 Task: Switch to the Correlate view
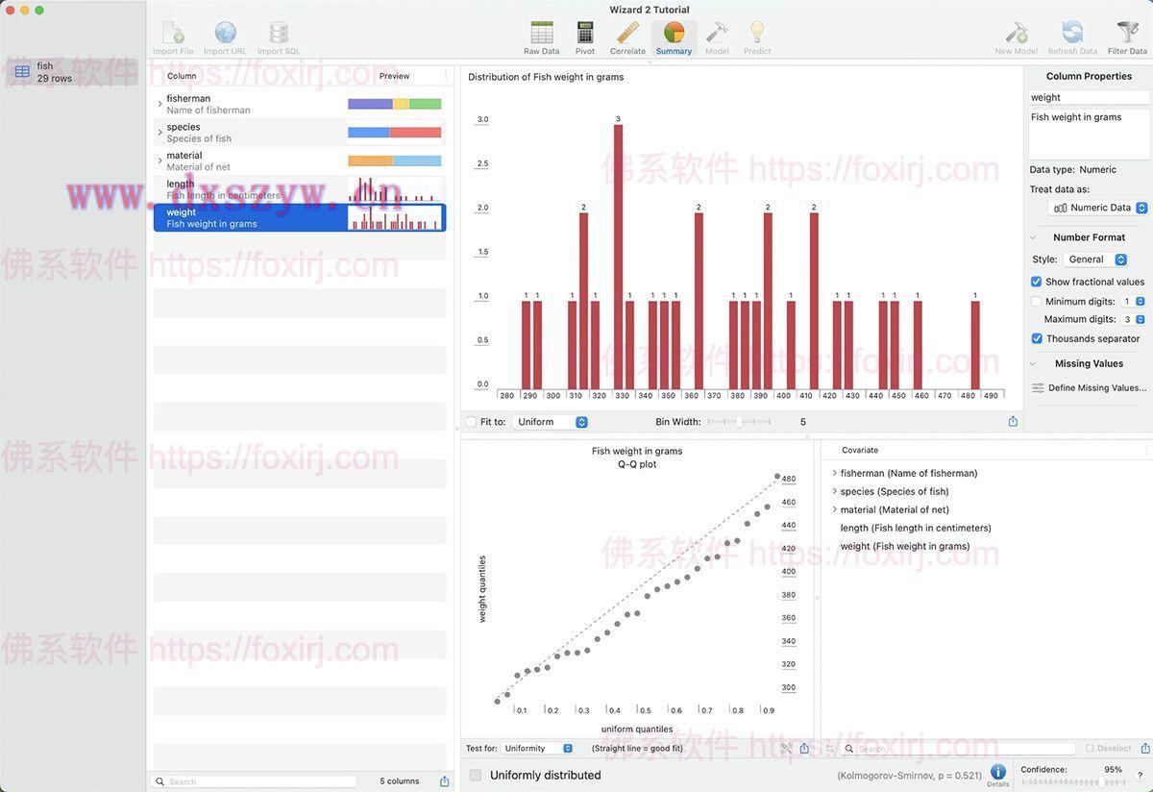[x=627, y=37]
